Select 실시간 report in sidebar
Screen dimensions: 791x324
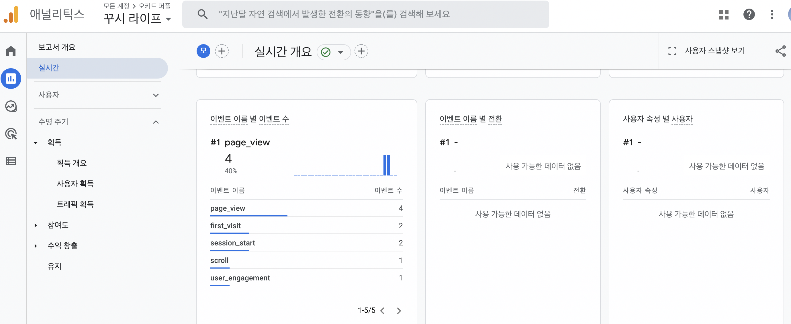pyautogui.click(x=97, y=68)
